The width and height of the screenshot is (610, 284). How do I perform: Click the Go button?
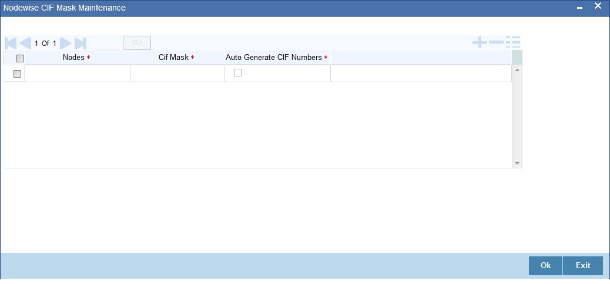pos(138,43)
